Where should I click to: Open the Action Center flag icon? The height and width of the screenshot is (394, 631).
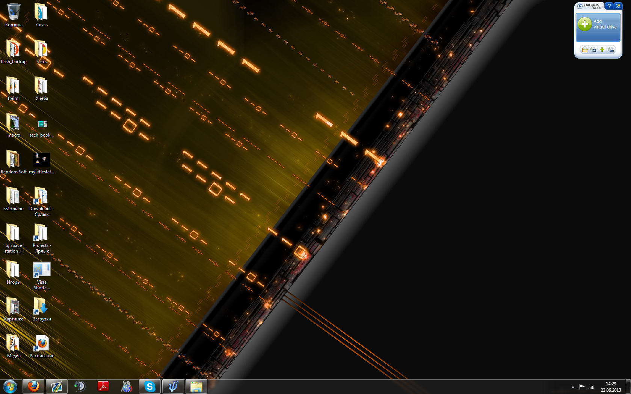pos(582,387)
